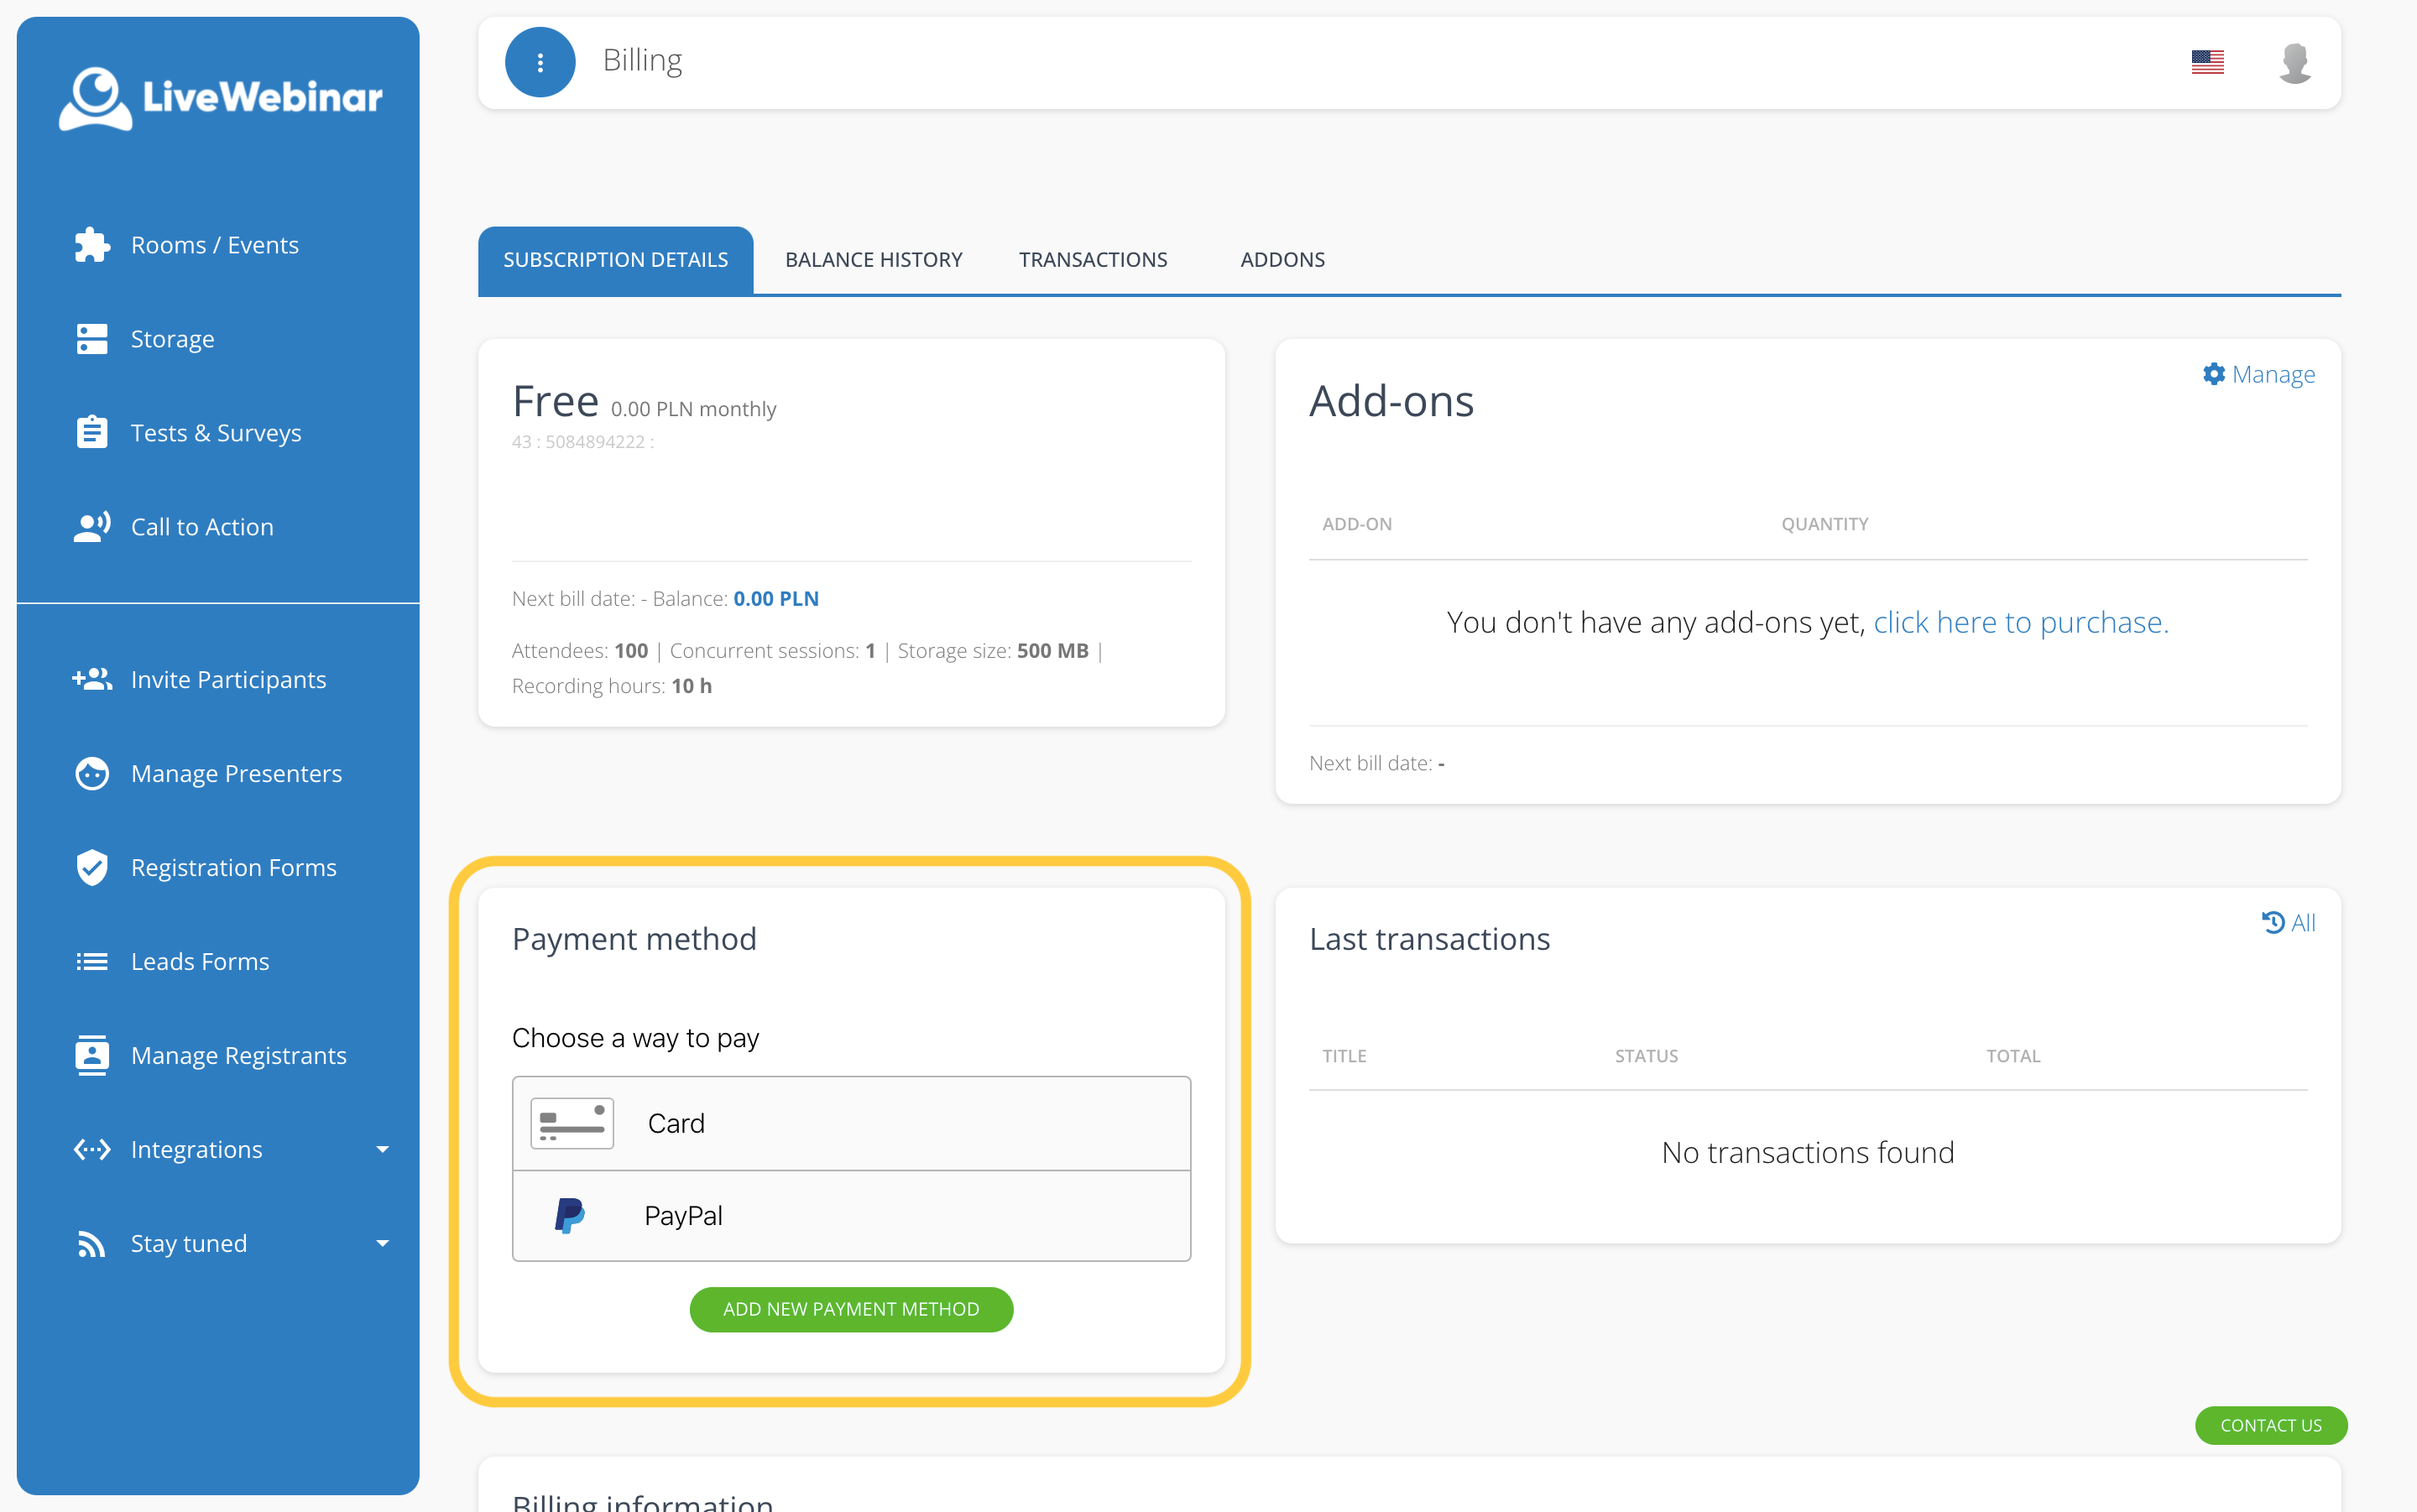The image size is (2417, 1512).
Task: Click the Registration Forms shield icon
Action: point(92,868)
